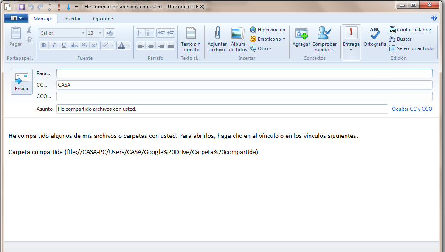Image resolution: width=445 pixels, height=252 pixels.
Task: Insert a Hipervínculo from the ribbon
Action: 268,30
